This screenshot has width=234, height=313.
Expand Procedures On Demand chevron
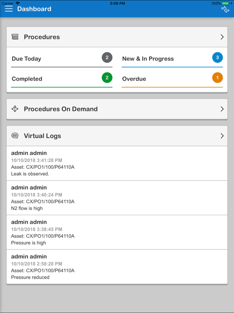click(222, 109)
